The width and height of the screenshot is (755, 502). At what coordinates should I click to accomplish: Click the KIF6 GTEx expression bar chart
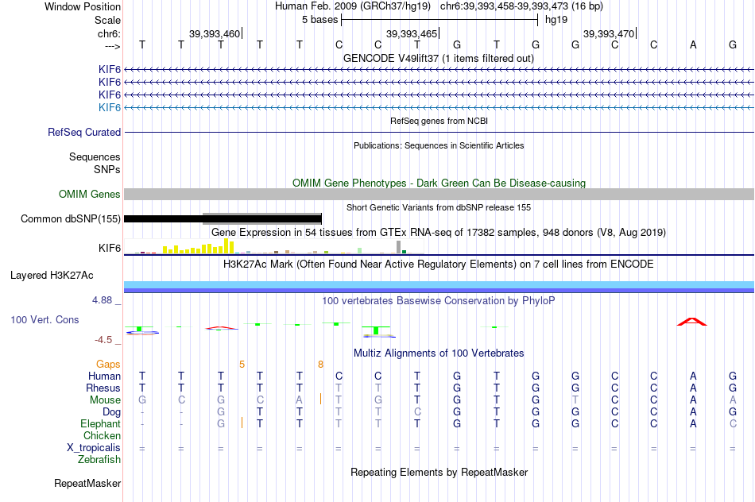273,246
